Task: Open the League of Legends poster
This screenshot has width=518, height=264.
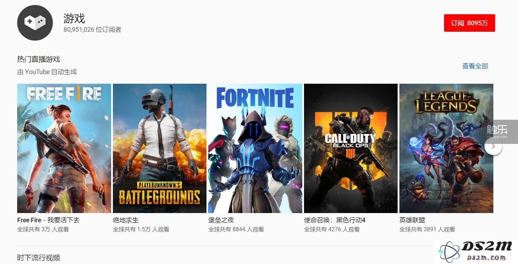Action: [x=446, y=148]
